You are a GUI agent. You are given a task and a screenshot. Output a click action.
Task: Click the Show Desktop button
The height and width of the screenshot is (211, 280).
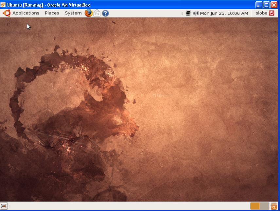point(4,206)
